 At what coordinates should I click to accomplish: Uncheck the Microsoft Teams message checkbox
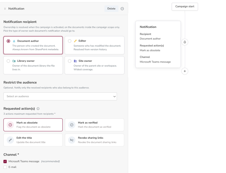tap(5, 161)
